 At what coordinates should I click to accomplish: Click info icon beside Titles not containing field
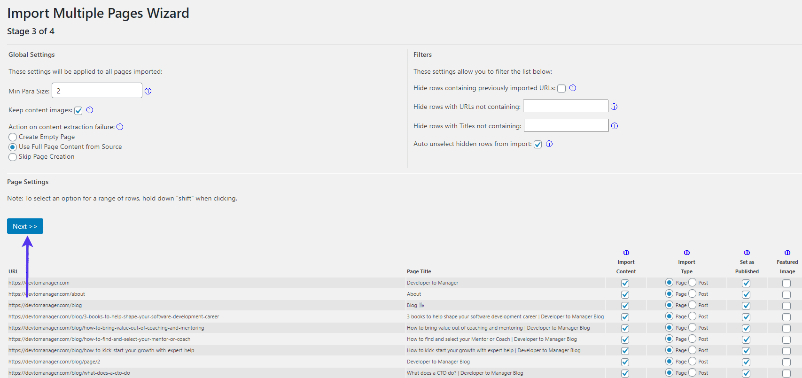[615, 126]
